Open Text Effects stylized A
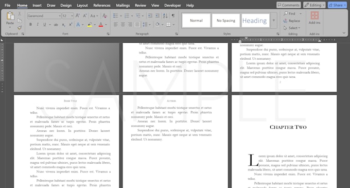 [78, 25]
